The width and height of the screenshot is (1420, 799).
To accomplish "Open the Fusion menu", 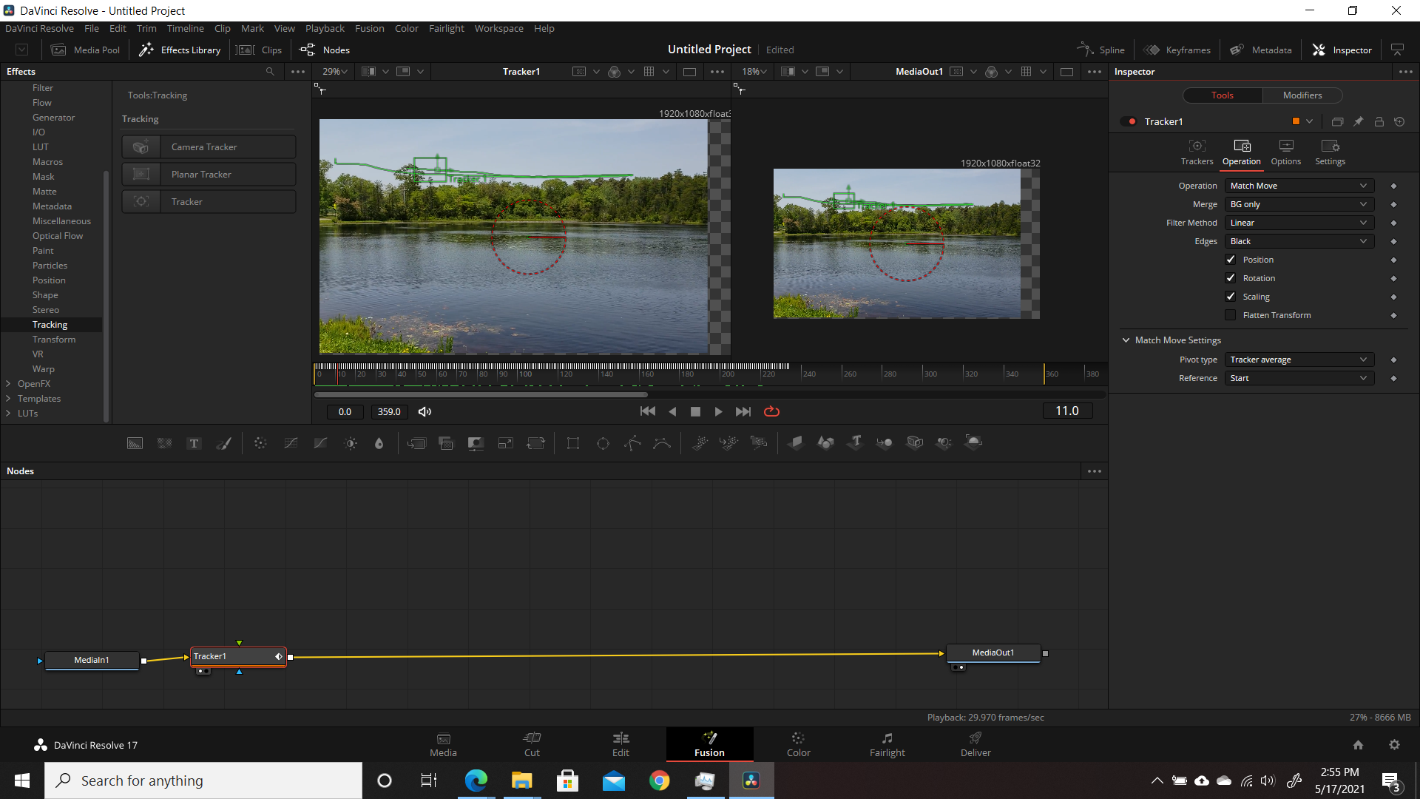I will pos(369,28).
